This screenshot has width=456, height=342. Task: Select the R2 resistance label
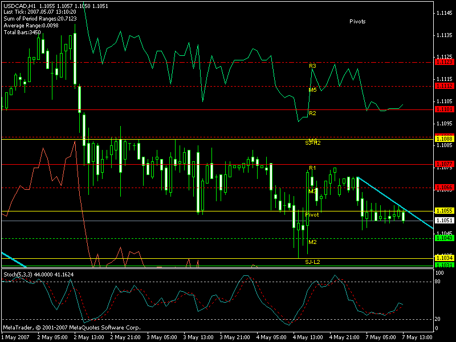(x=312, y=113)
